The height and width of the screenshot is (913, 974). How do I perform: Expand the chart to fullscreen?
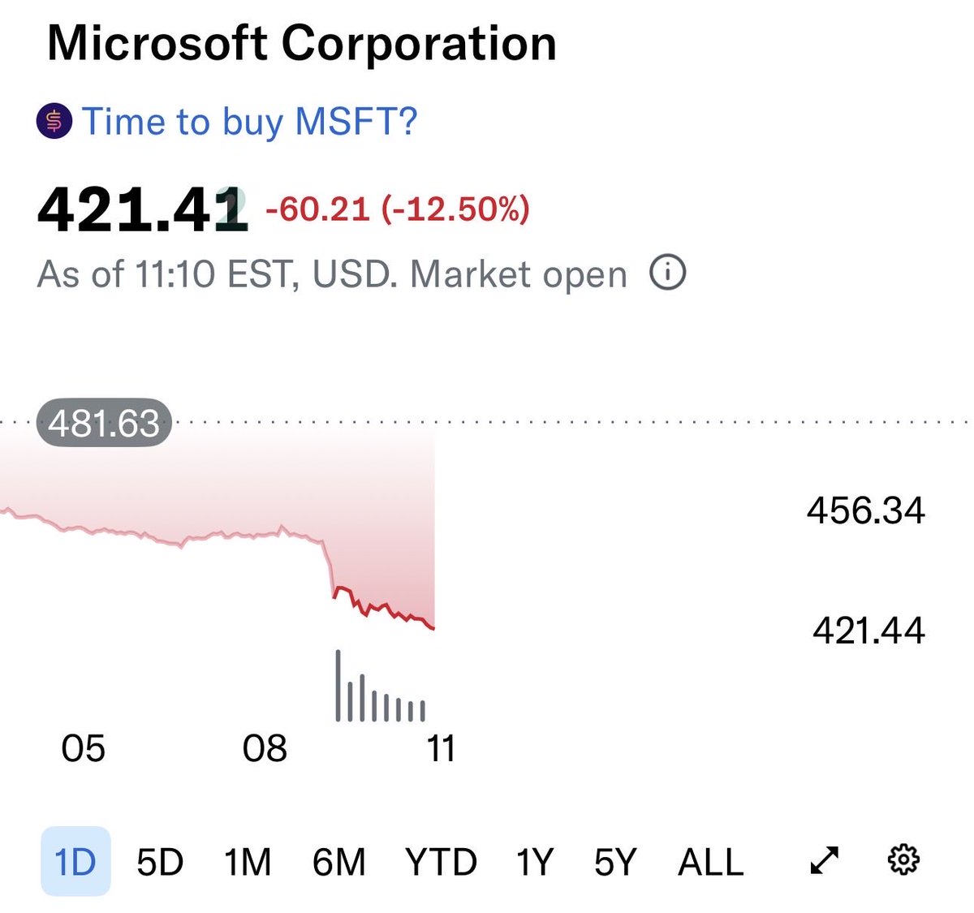(825, 860)
